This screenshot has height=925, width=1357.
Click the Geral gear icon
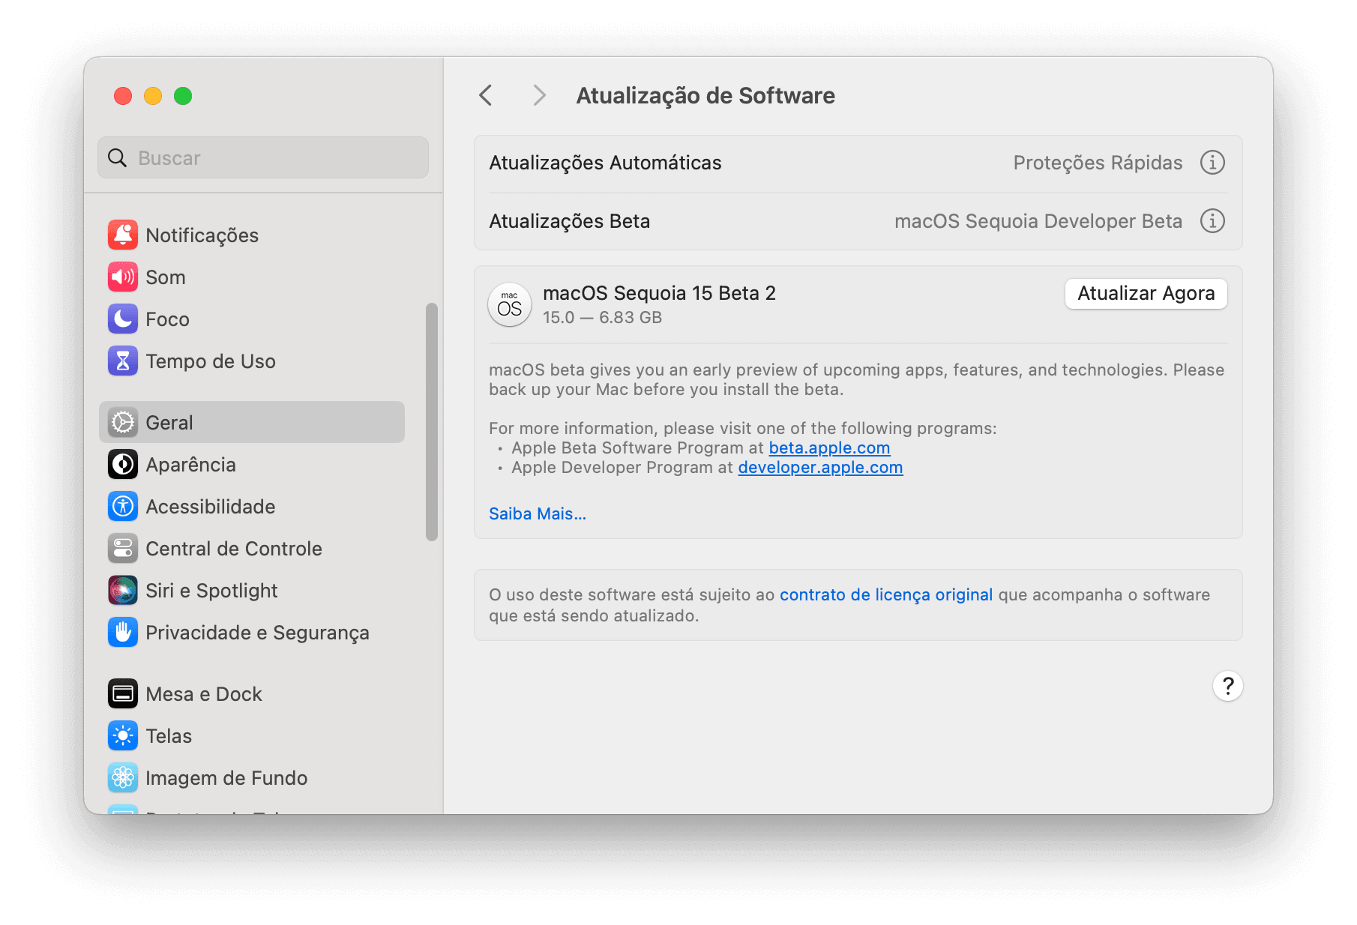pyautogui.click(x=123, y=423)
